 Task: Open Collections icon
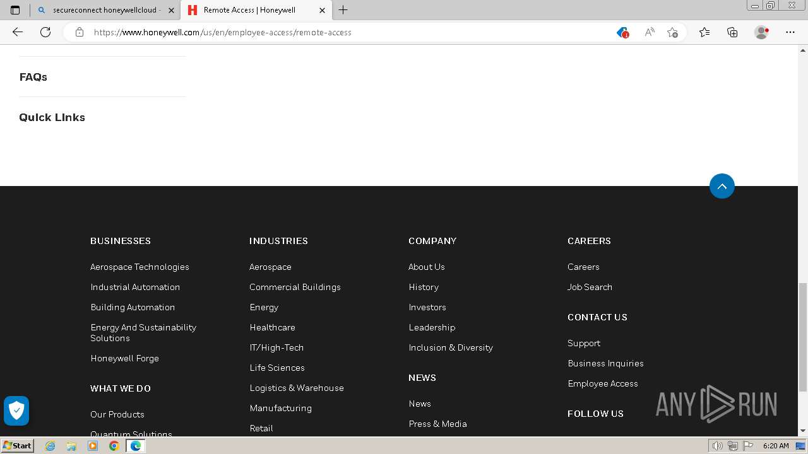732,32
